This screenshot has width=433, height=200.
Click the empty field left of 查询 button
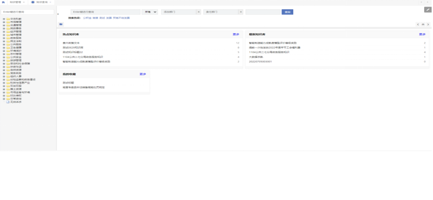(263, 12)
